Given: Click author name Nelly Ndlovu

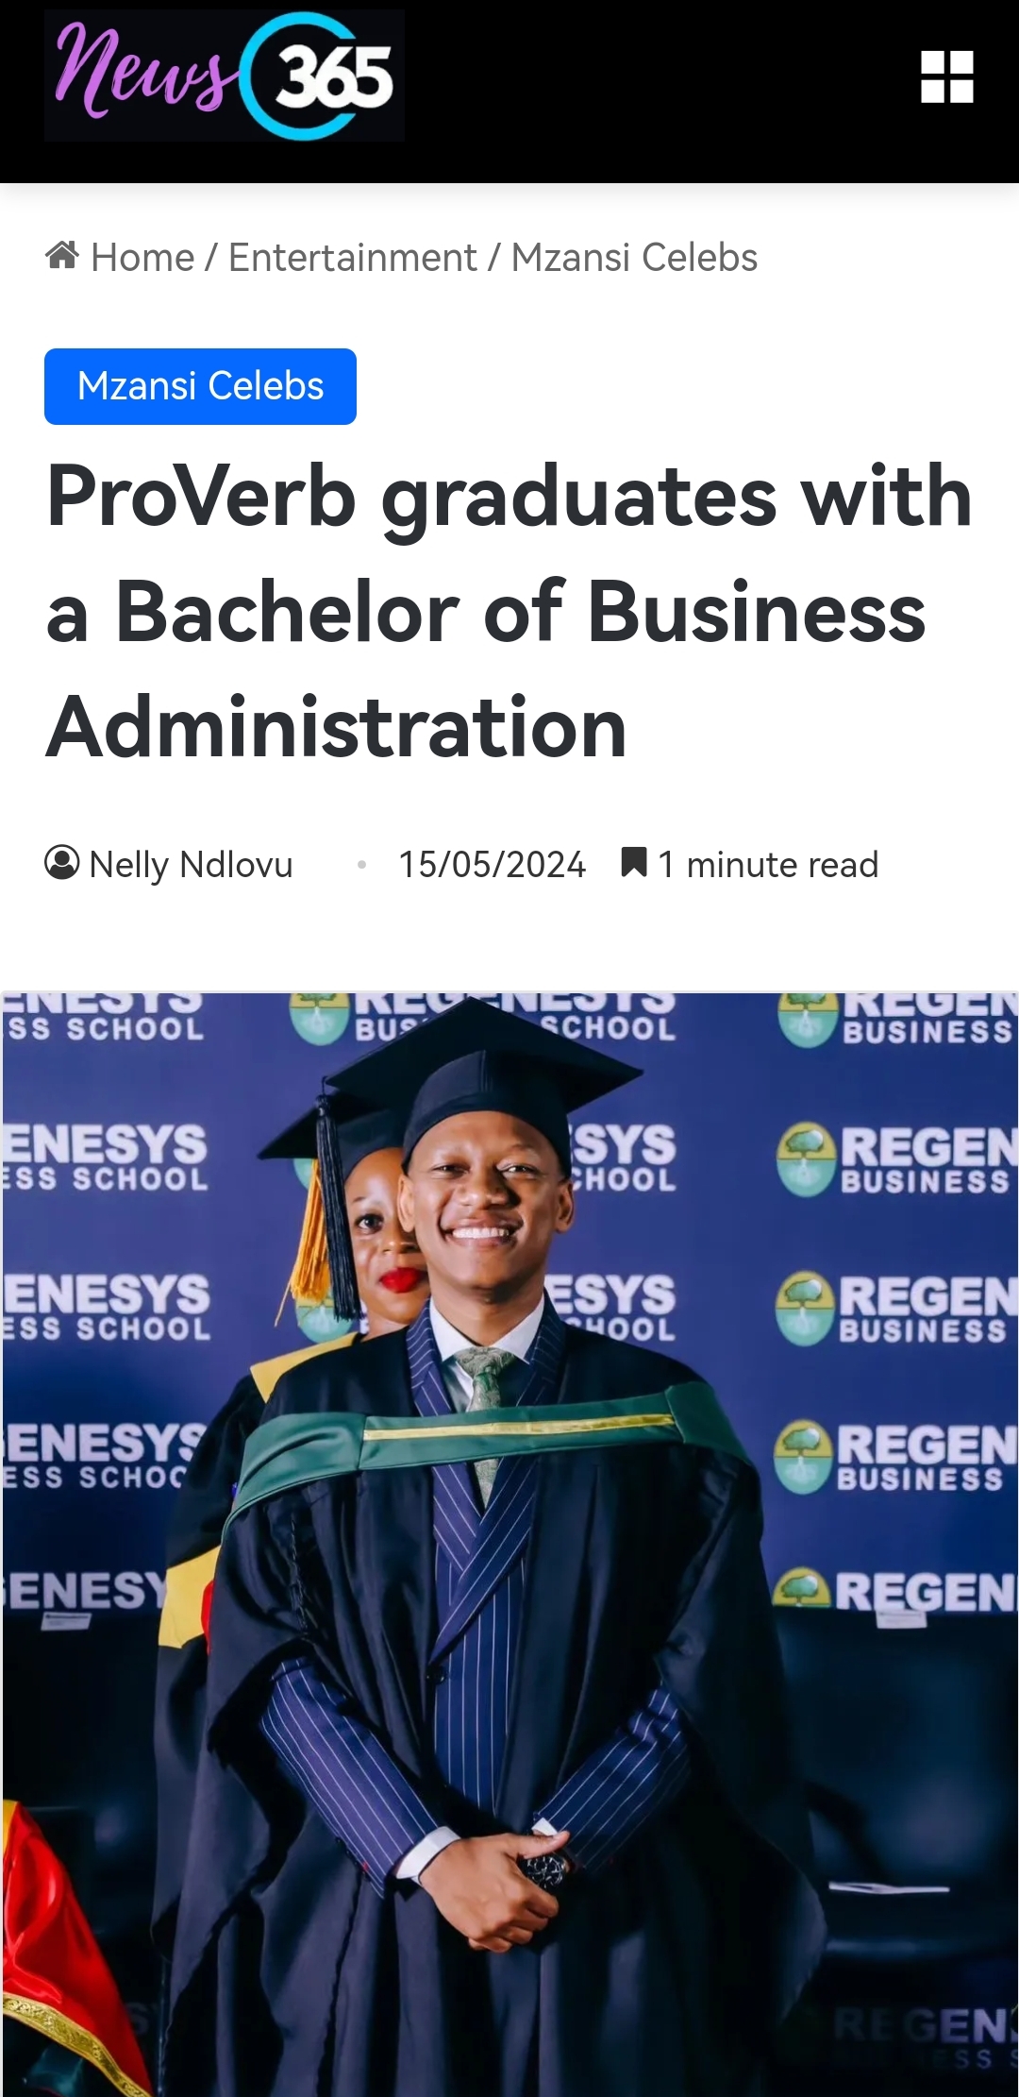Looking at the screenshot, I should coord(191,865).
